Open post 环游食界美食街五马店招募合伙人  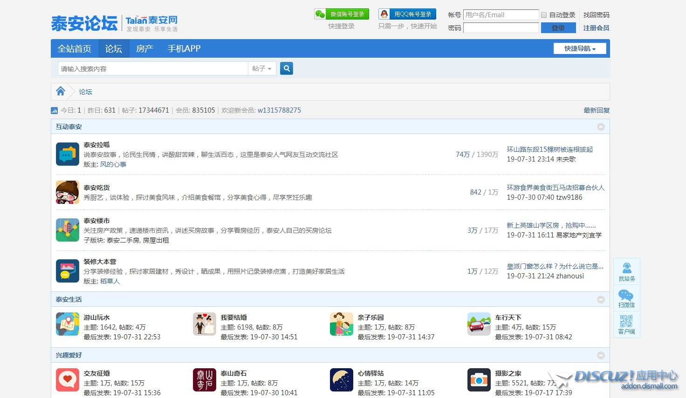pyautogui.click(x=556, y=188)
